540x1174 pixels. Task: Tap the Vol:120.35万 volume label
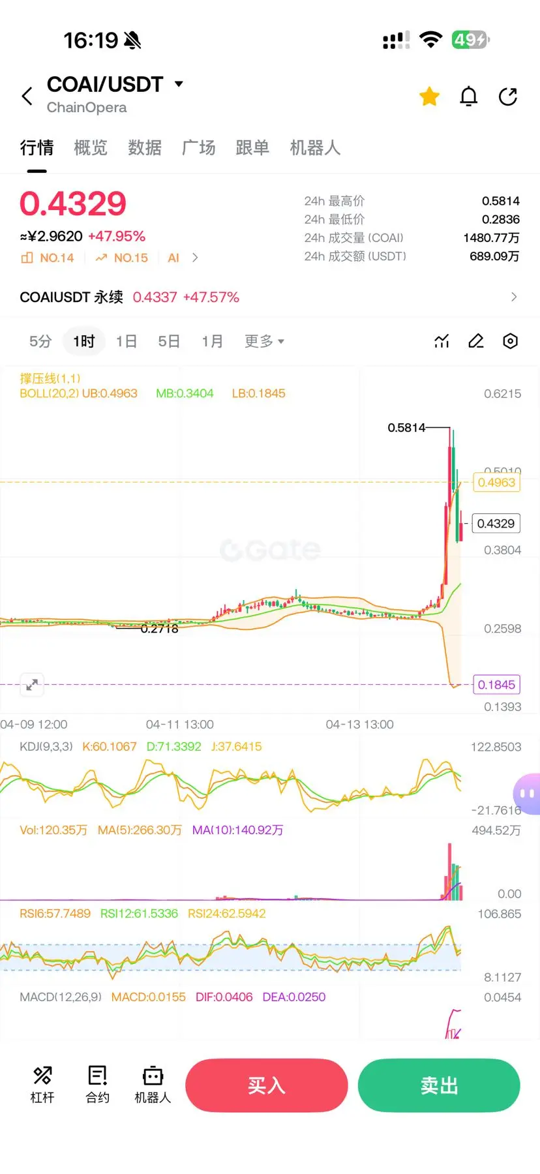coord(53,830)
